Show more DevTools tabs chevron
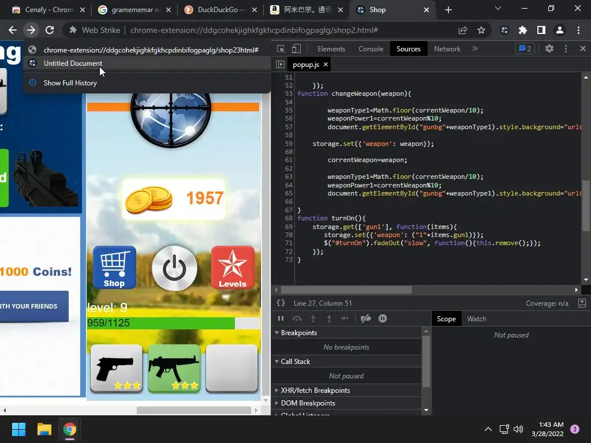 (475, 49)
